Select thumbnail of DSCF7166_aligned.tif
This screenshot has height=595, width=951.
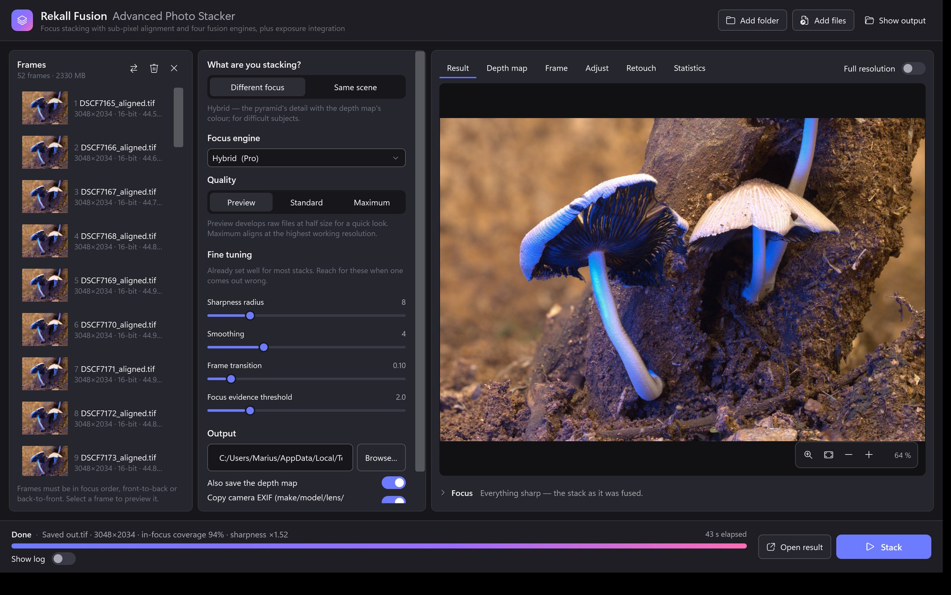(x=45, y=152)
